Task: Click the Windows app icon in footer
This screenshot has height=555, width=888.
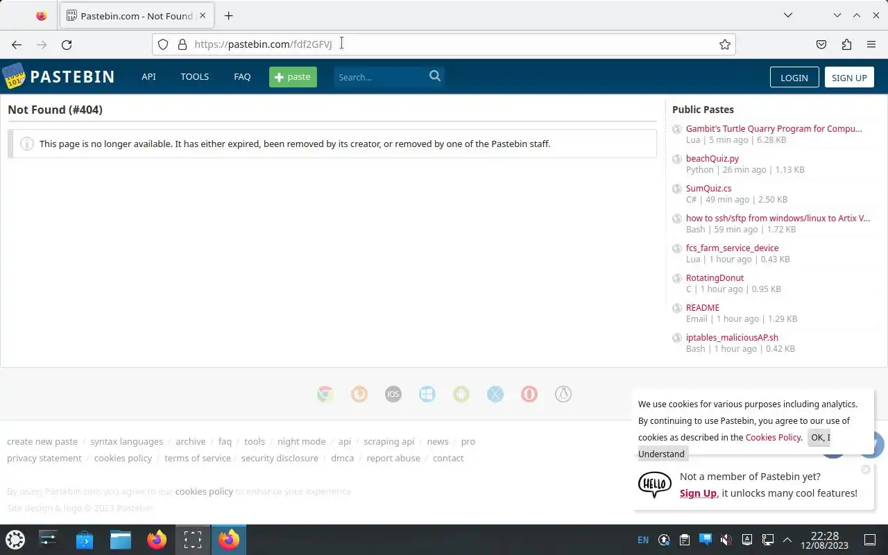Action: coord(427,394)
